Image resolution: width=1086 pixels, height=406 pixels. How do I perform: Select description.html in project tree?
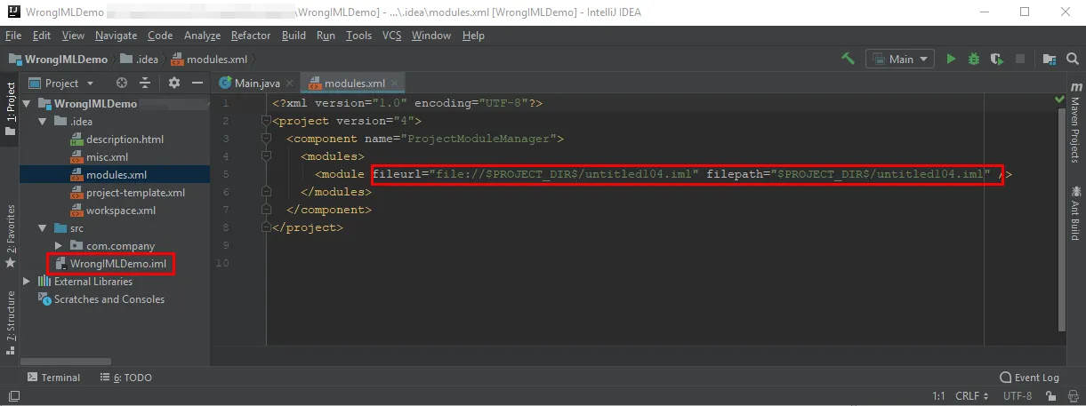pyautogui.click(x=117, y=139)
